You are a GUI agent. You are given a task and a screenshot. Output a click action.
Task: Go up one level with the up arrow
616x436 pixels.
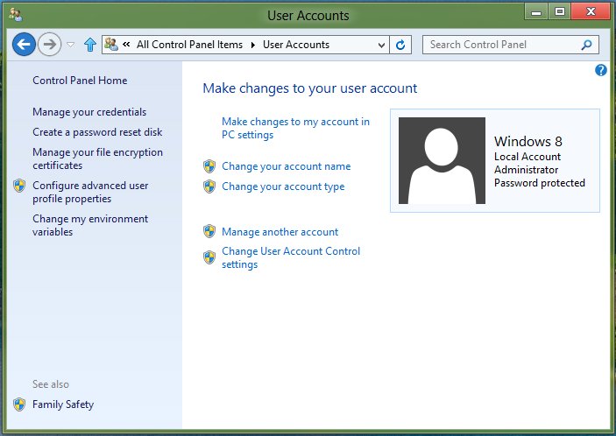[x=90, y=45]
